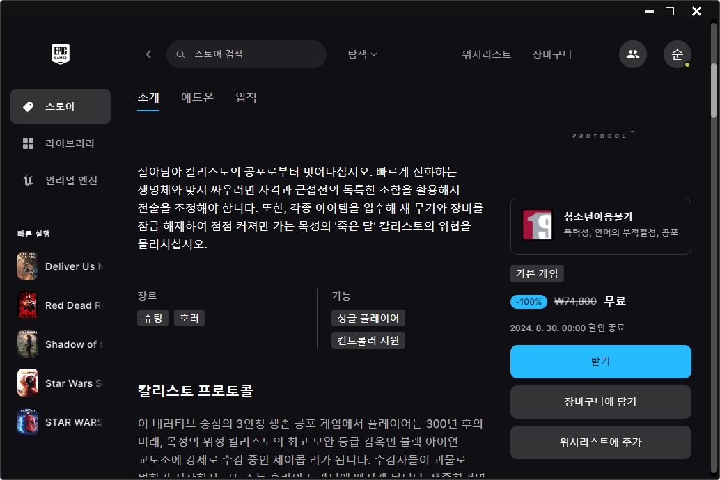This screenshot has height=480, width=720.
Task: Launch Red Dead game thumbnail
Action: click(x=28, y=305)
